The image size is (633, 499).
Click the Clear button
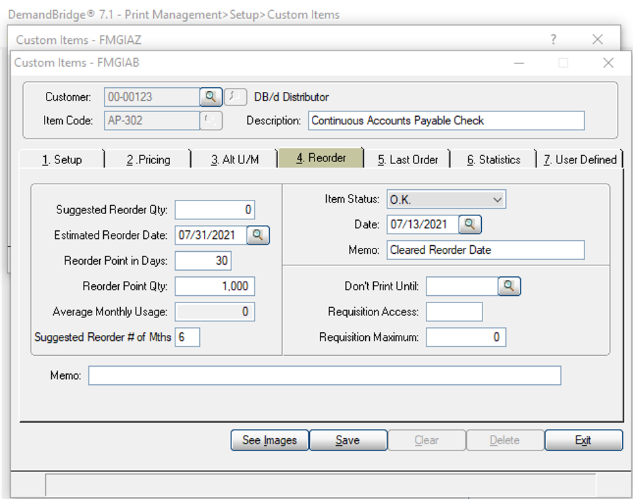(426, 440)
